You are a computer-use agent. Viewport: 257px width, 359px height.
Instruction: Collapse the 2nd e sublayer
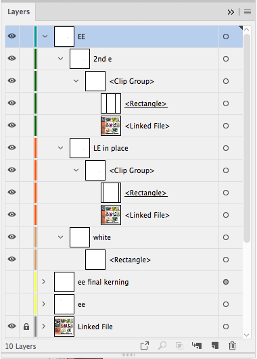click(60, 59)
